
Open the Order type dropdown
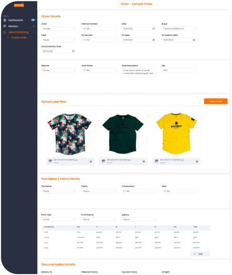pyautogui.click(x=59, y=29)
